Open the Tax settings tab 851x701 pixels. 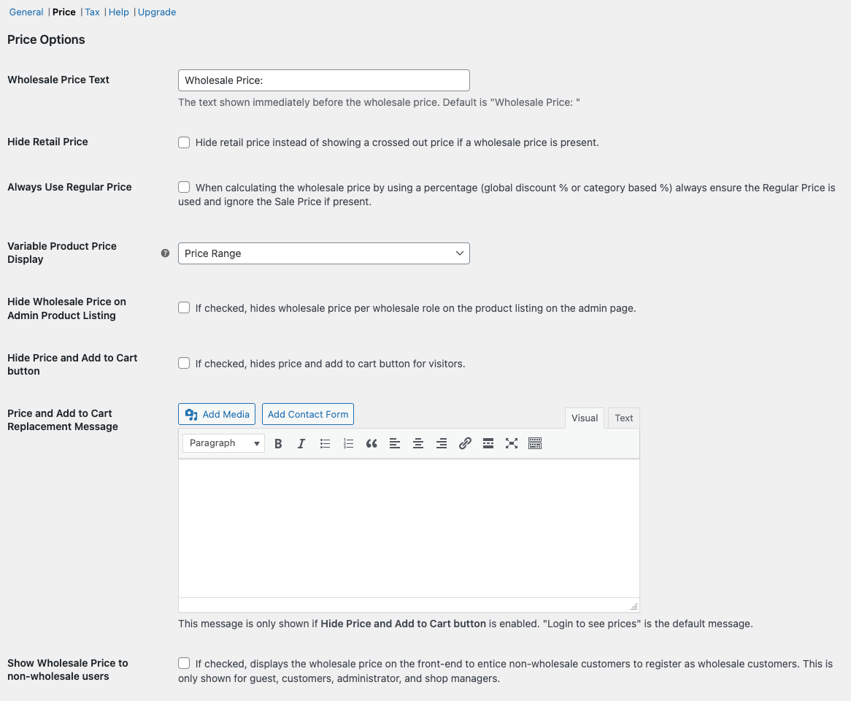click(x=92, y=12)
